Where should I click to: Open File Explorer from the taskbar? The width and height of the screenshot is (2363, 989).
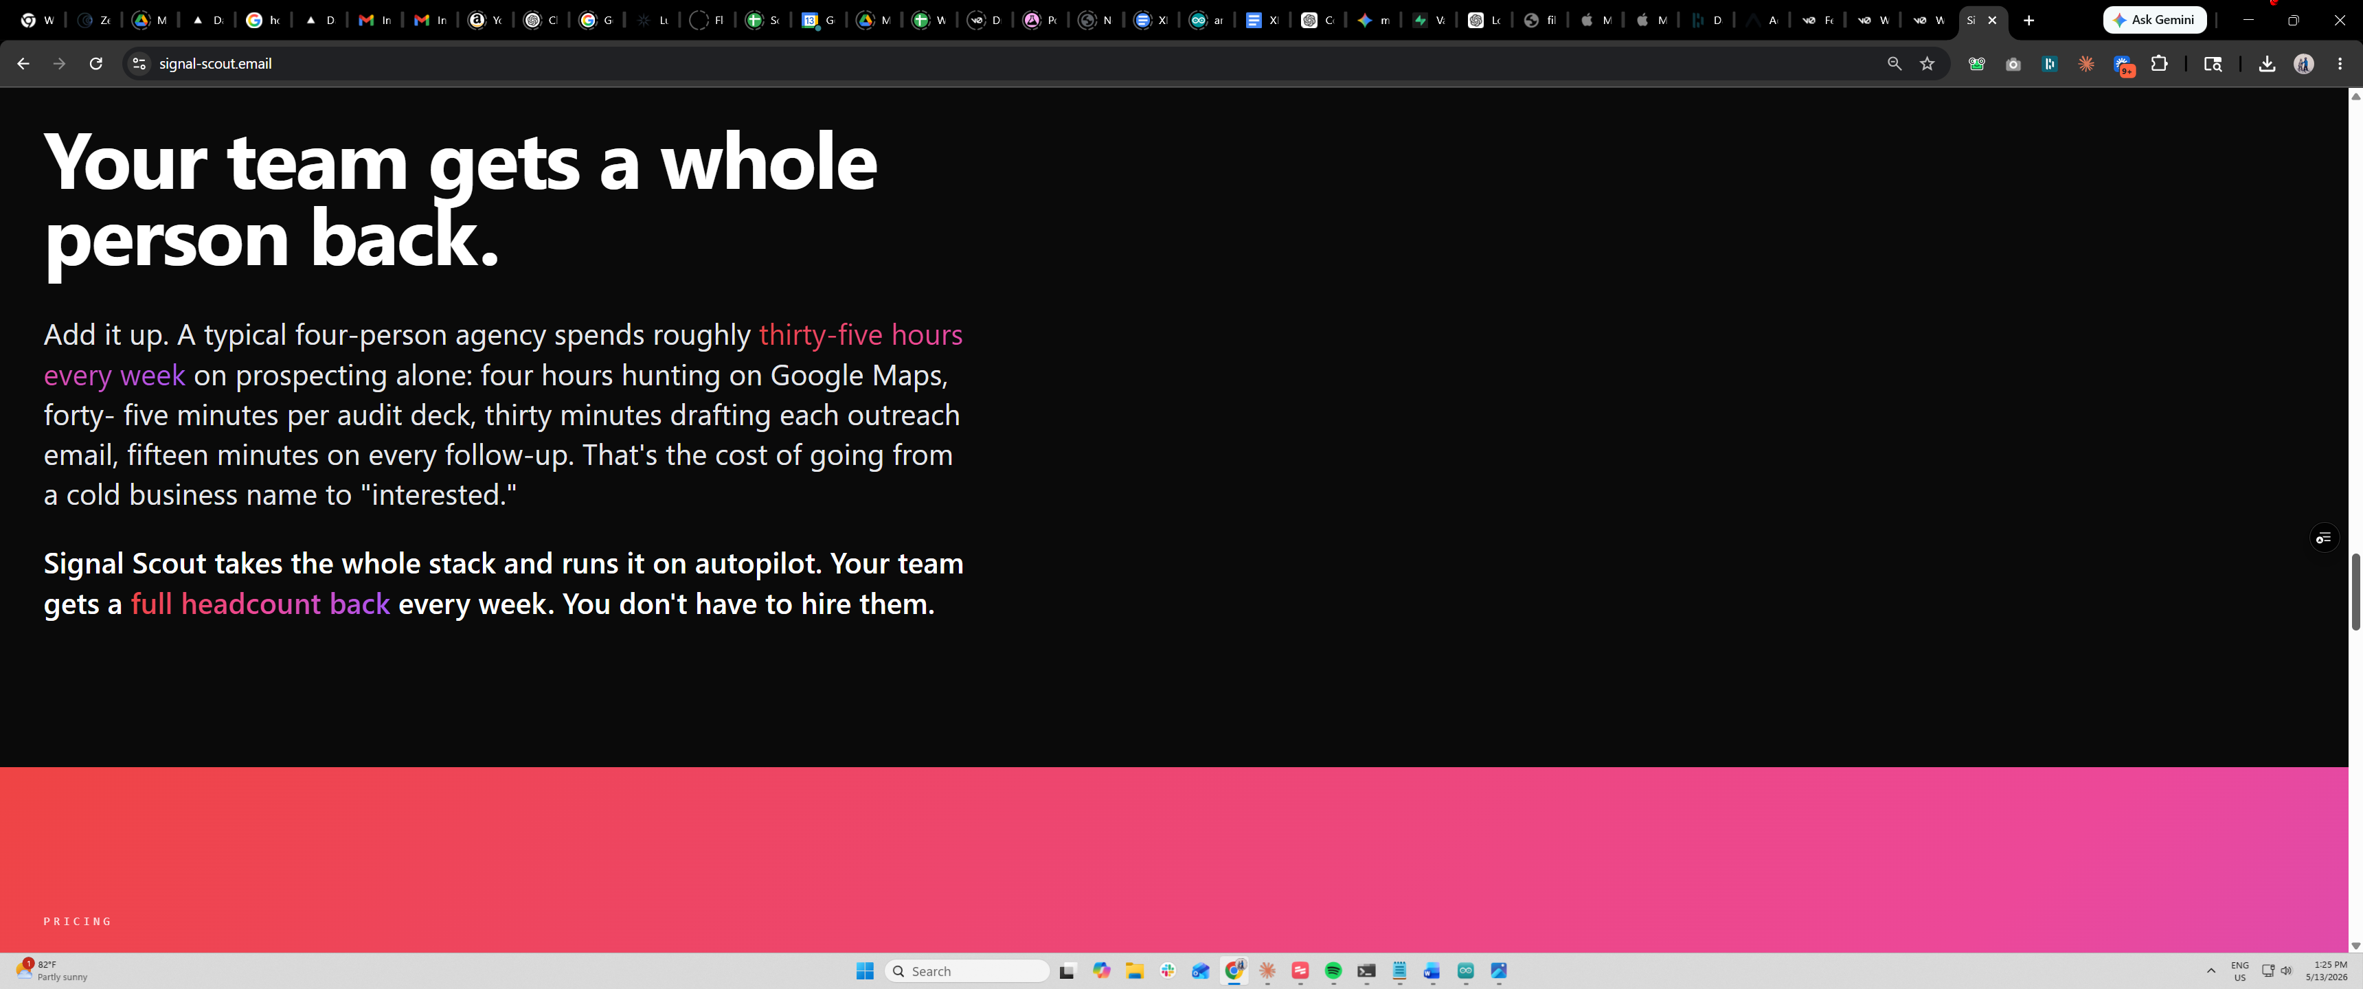(x=1135, y=970)
